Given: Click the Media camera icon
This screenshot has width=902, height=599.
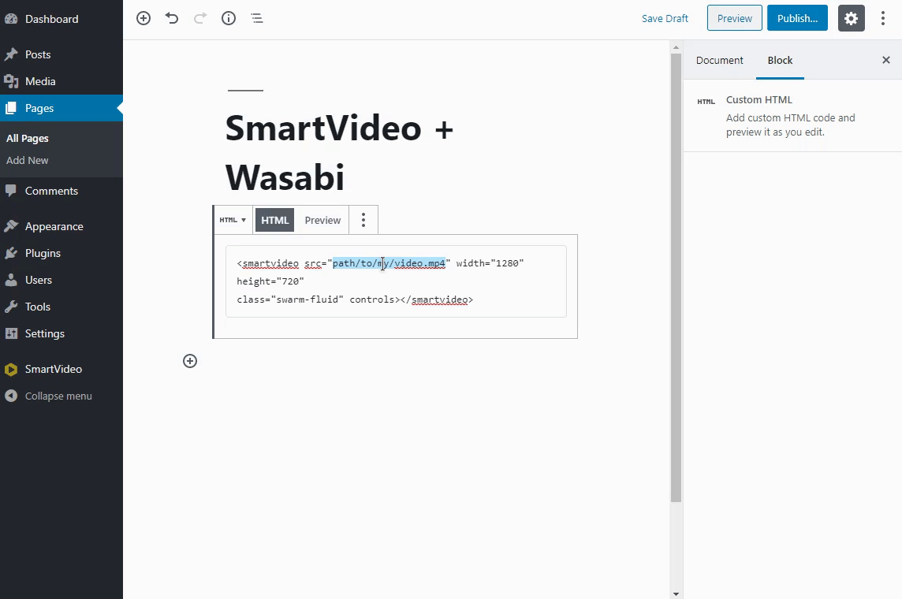Looking at the screenshot, I should (x=11, y=82).
